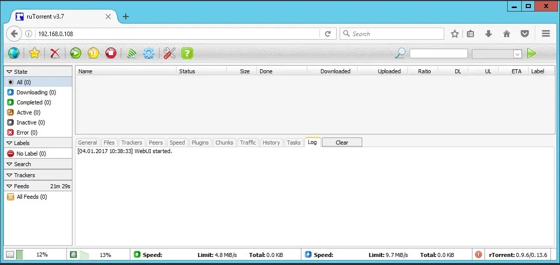Click the red alert icon in the status bar
560x265 pixels.
coord(478,254)
